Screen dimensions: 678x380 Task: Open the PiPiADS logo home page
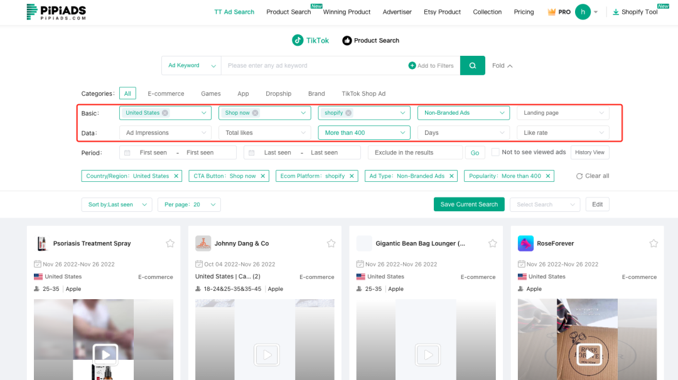pos(56,11)
